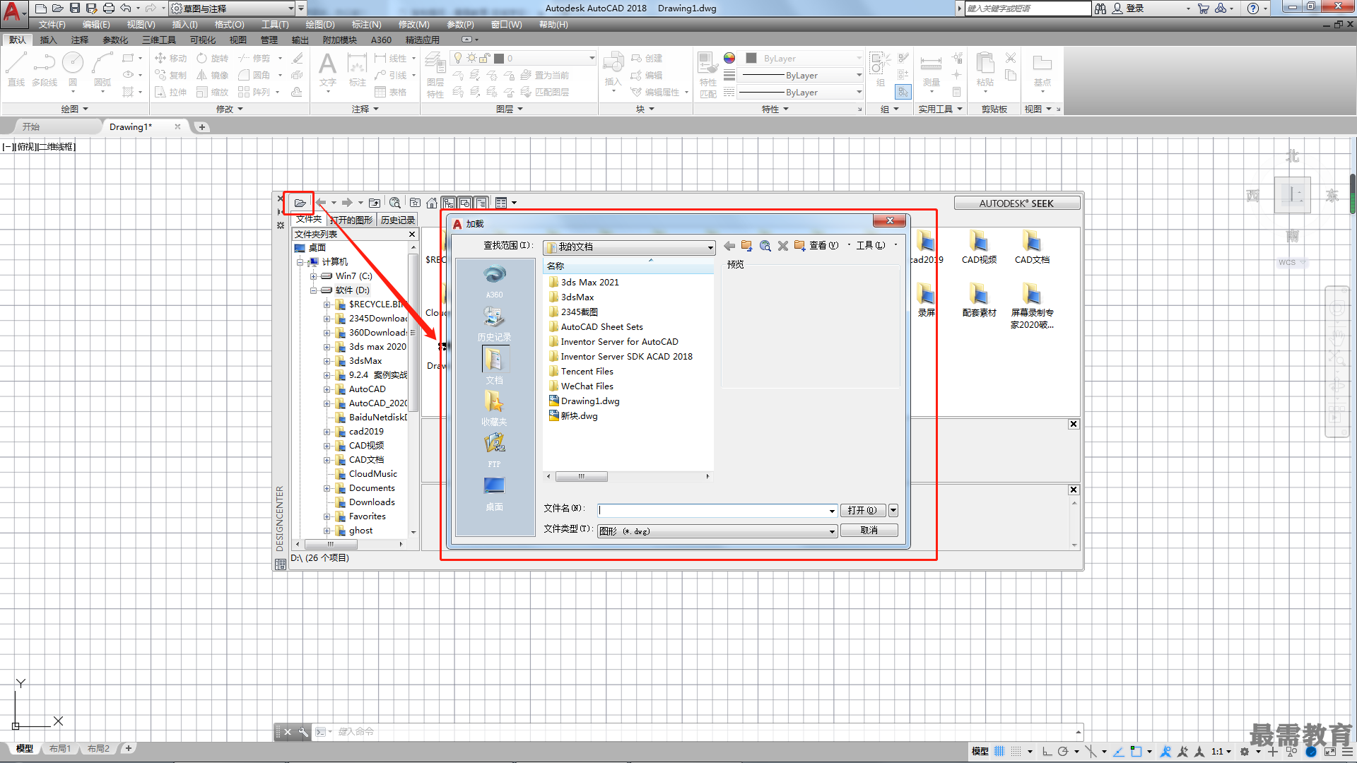The height and width of the screenshot is (763, 1357).
Task: Click the layer color swatch in layer dropdown
Action: (499, 58)
